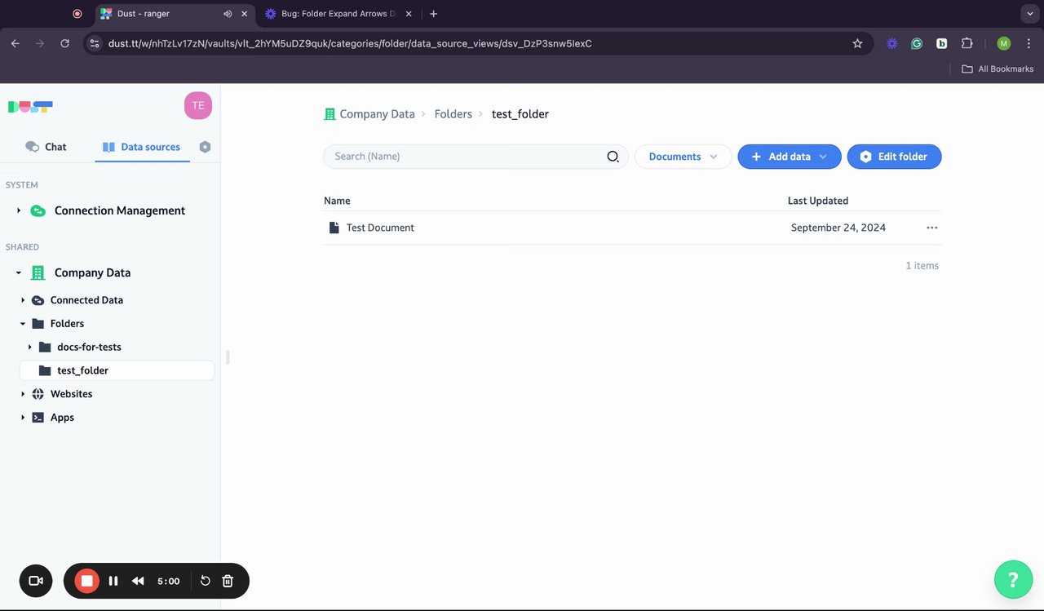Select Connection Management in the sidebar
Image resolution: width=1044 pixels, height=611 pixels.
(119, 210)
